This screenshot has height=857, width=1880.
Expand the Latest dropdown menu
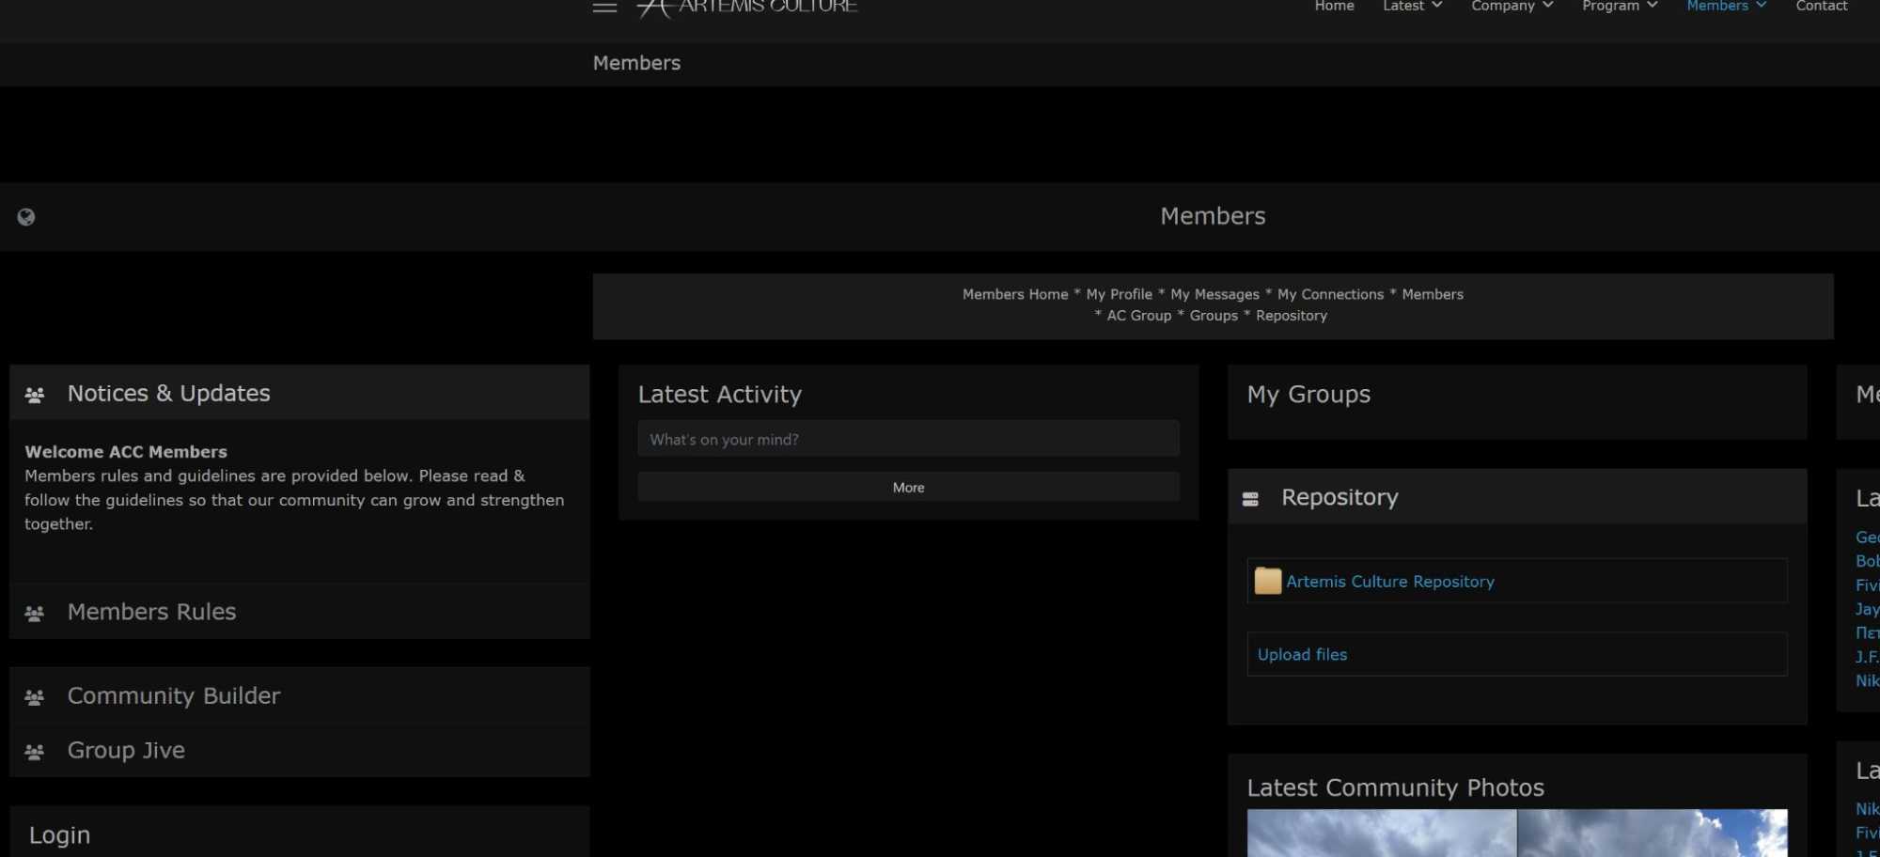coord(1412,7)
